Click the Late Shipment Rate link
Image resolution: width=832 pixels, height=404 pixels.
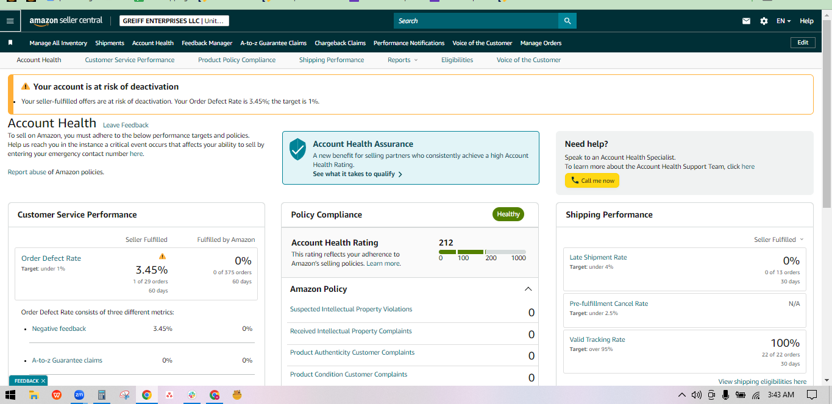(598, 257)
